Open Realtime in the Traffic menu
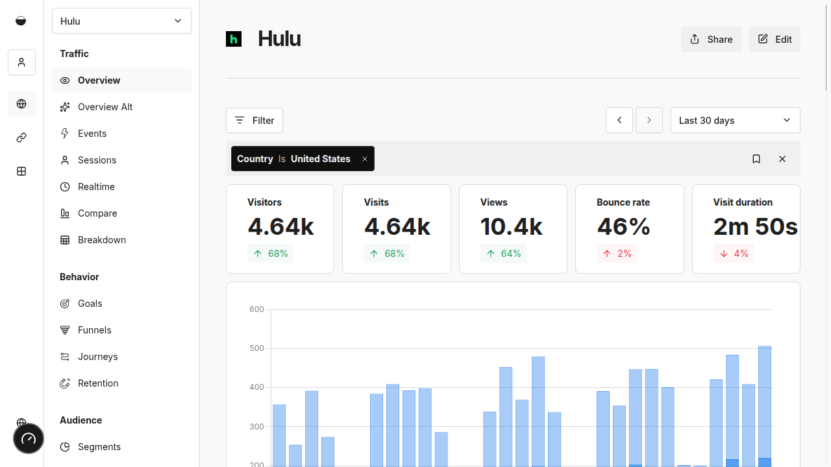 (96, 187)
